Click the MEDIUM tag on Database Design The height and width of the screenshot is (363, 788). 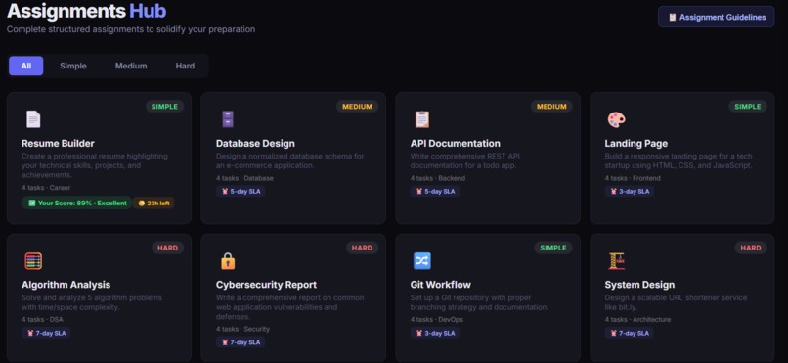[357, 106]
